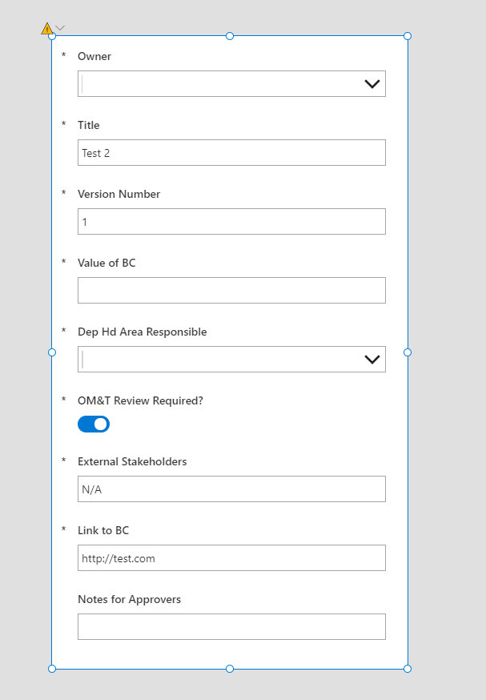This screenshot has height=700, width=486.
Task: Select the right-middle resize handle
Action: [x=408, y=352]
